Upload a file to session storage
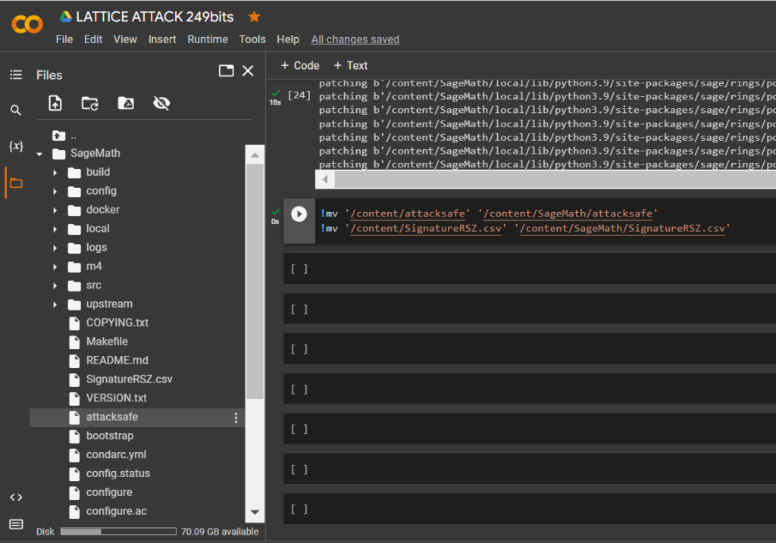Image resolution: width=776 pixels, height=543 pixels. [55, 103]
